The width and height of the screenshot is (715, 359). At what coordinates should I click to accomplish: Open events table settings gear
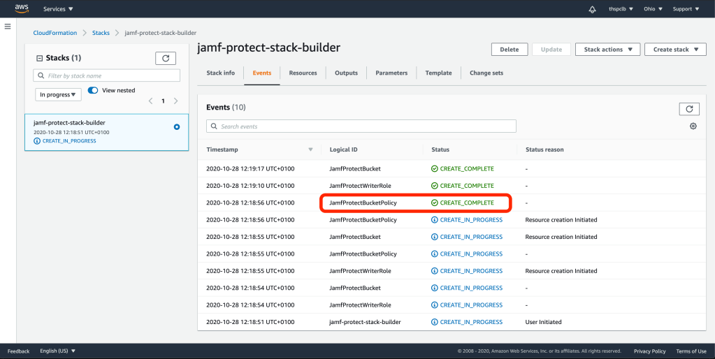pyautogui.click(x=693, y=126)
